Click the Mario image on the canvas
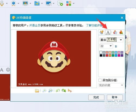 [x=54, y=59]
